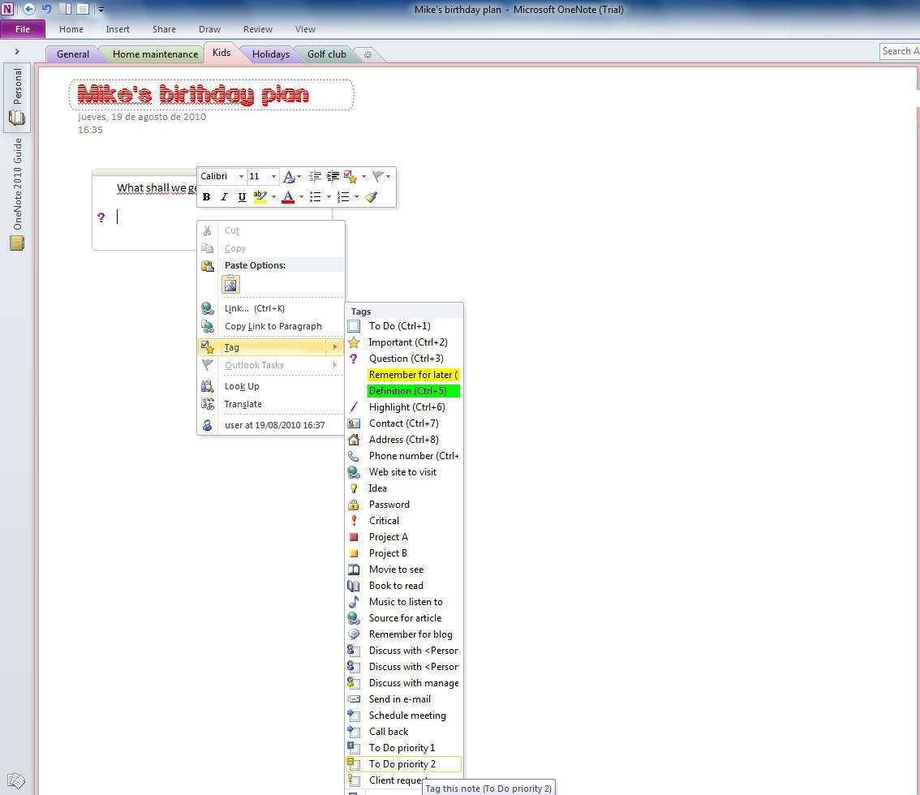Open the Calibri font name dropdown
This screenshot has width=920, height=795.
coord(241,177)
